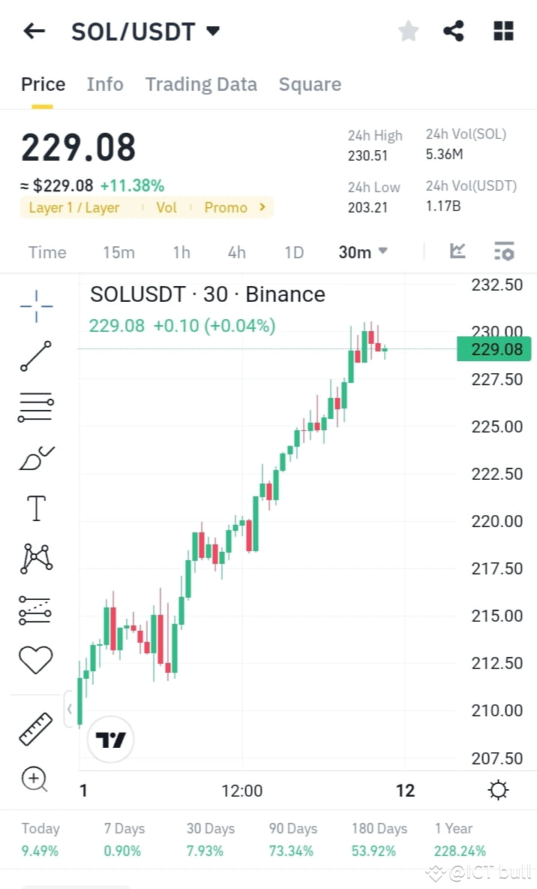The height and width of the screenshot is (889, 537).
Task: Select the ruler measure tool
Action: click(x=34, y=727)
